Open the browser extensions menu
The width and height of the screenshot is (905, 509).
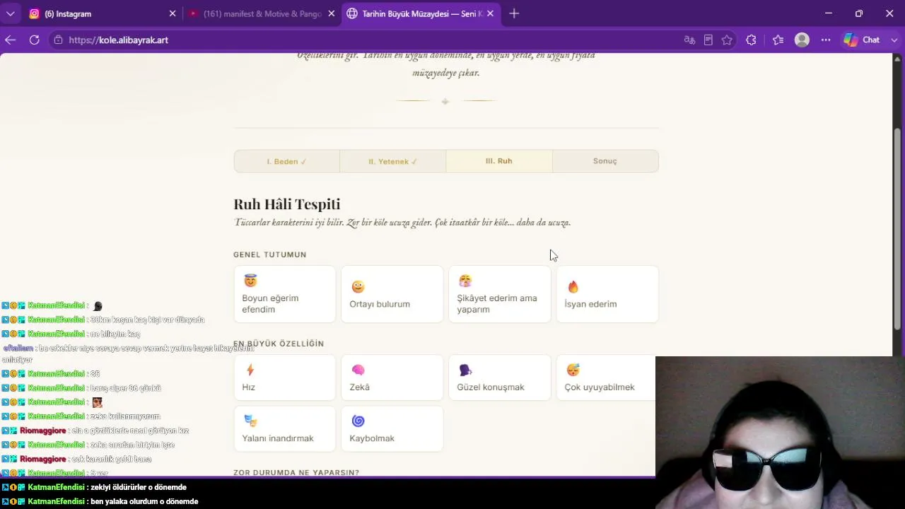point(751,40)
